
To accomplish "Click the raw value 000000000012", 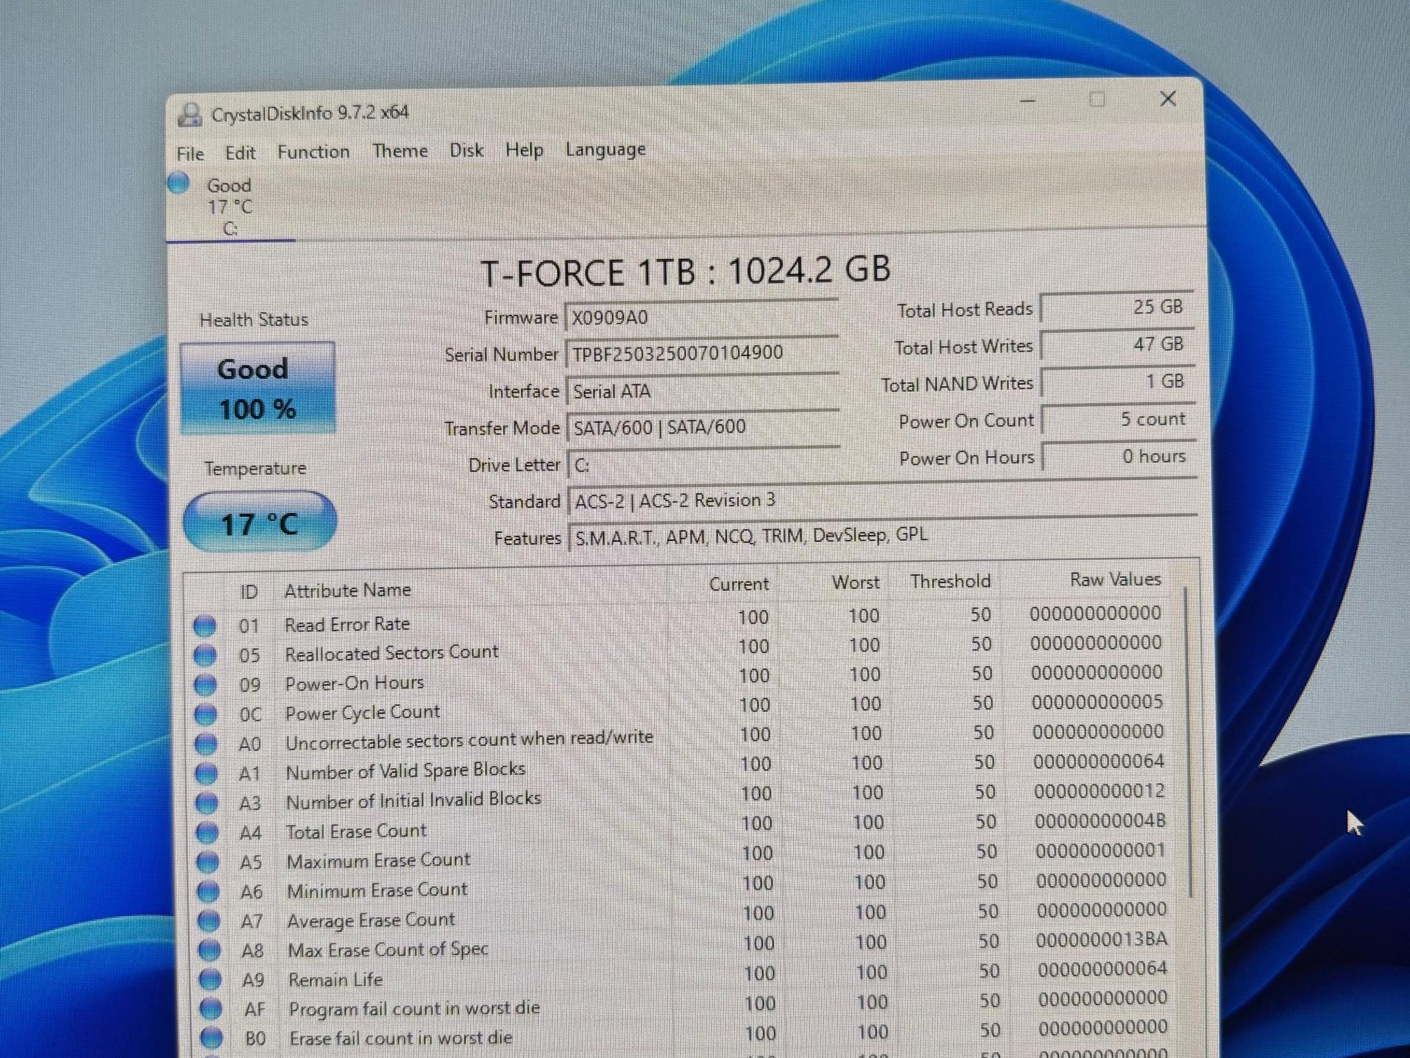I will tap(1099, 791).
